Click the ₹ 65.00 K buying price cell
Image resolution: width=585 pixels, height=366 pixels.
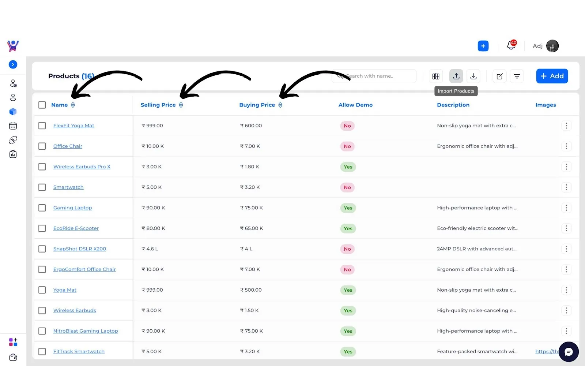coord(252,228)
